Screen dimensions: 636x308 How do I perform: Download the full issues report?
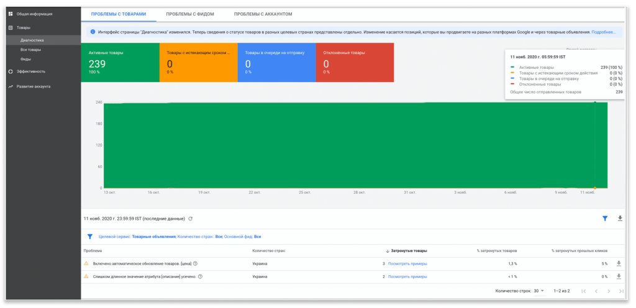(x=619, y=219)
